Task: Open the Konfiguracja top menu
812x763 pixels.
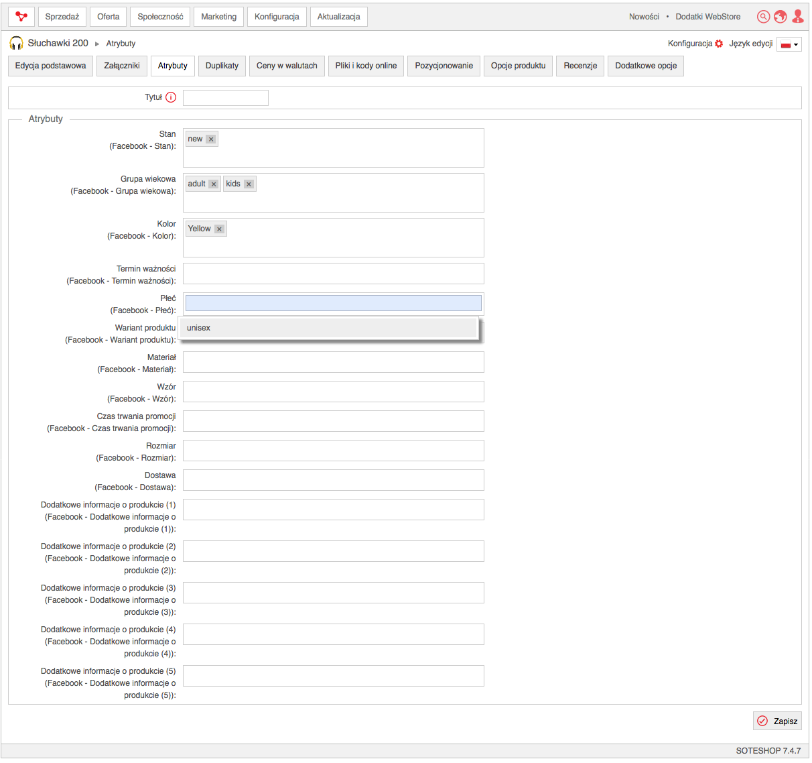Action: tap(277, 17)
